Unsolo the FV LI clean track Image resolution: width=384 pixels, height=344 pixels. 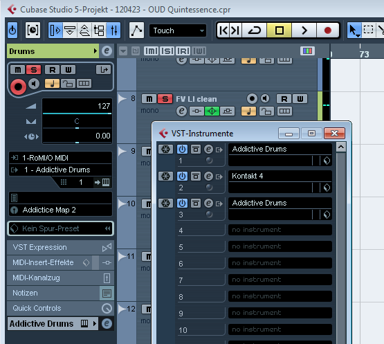click(x=165, y=99)
